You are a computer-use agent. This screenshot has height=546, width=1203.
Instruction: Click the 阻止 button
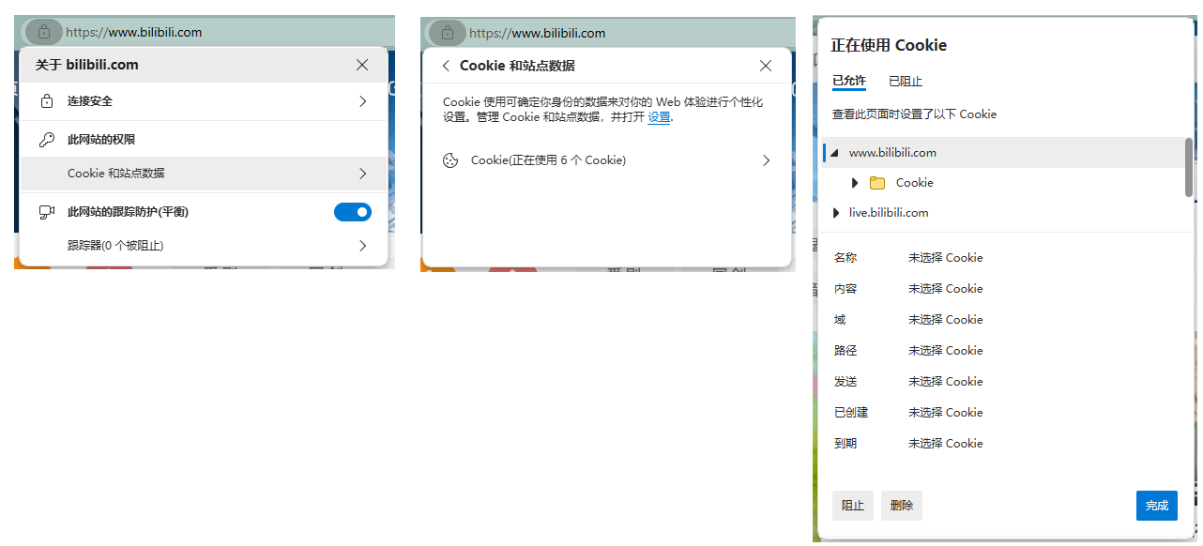[853, 506]
